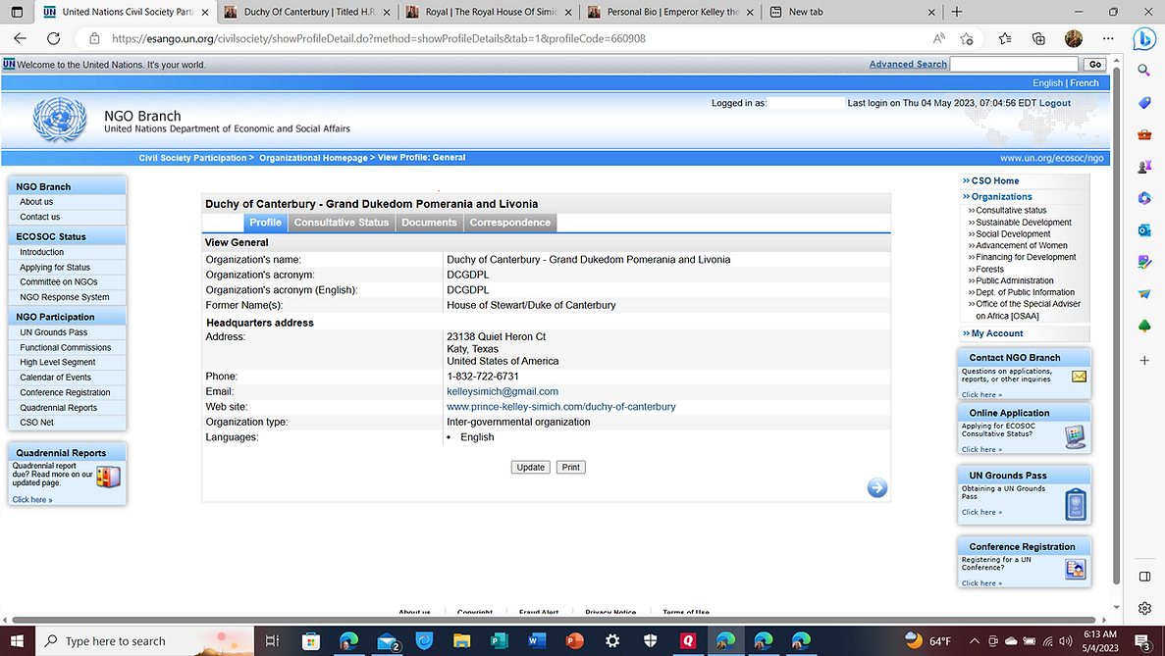Open the Tools briefcase icon in sidebar
The width and height of the screenshot is (1165, 656).
coord(1144,134)
